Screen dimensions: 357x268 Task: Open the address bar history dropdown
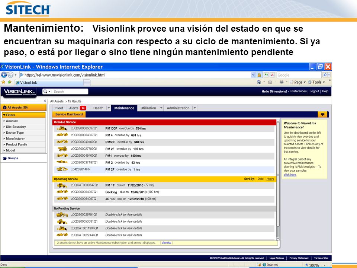point(253,75)
